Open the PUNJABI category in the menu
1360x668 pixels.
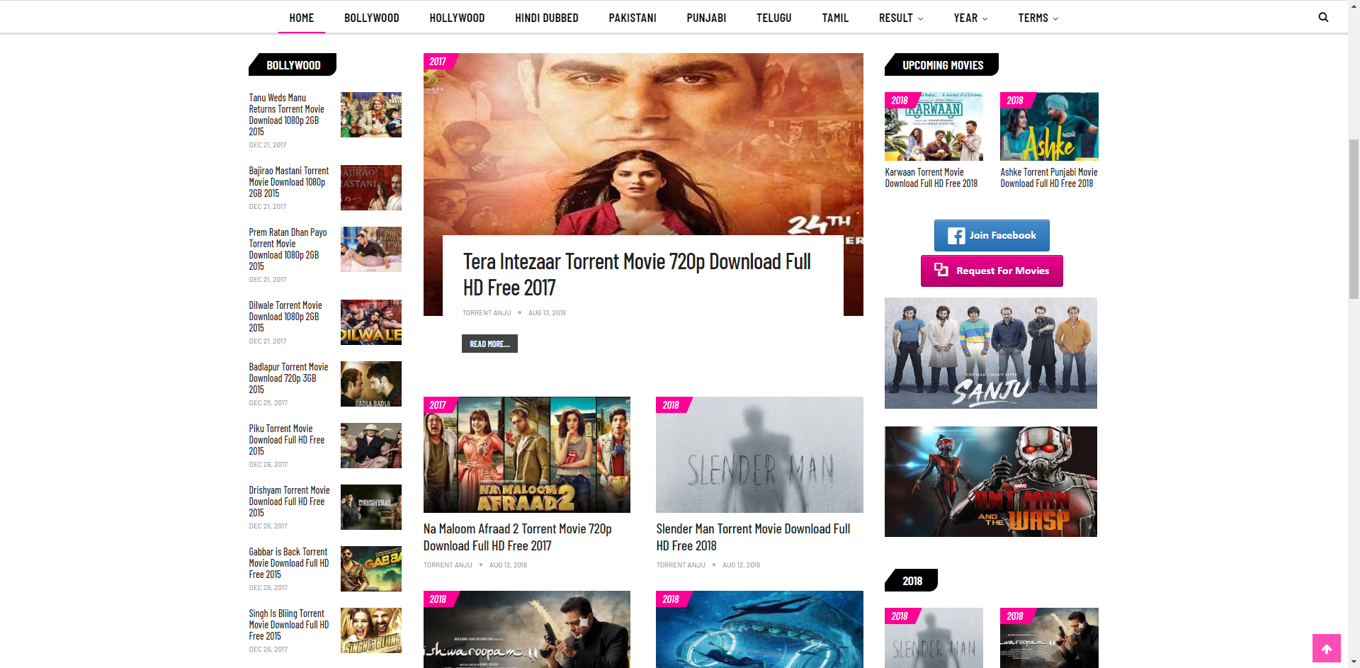coord(705,18)
